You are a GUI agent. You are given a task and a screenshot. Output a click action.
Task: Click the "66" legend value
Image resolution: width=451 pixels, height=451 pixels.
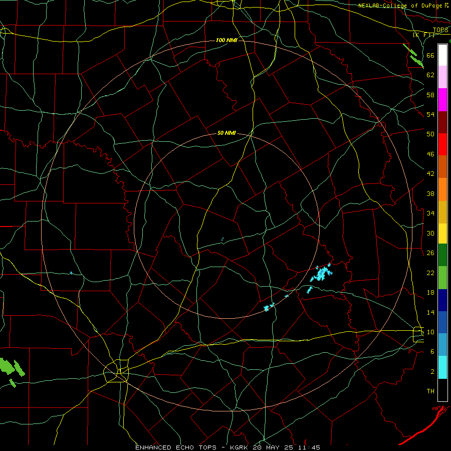430,55
